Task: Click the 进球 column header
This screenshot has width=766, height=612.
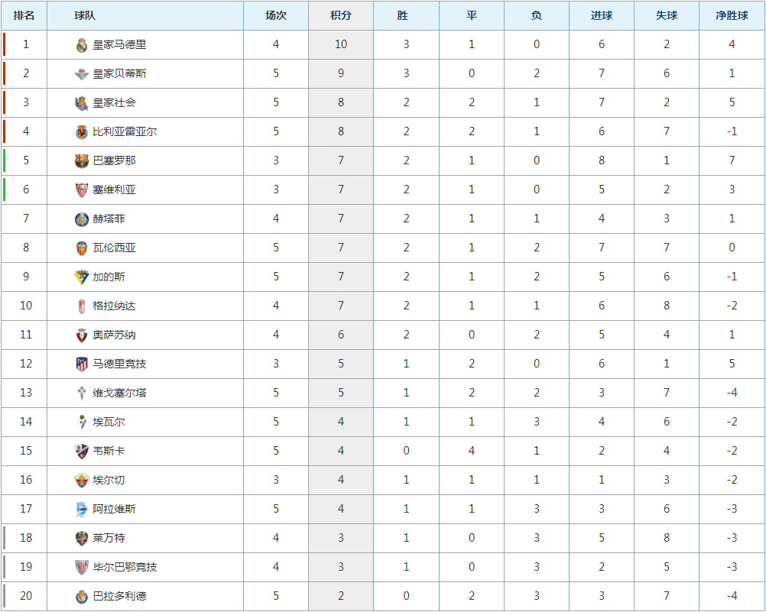Action: pos(602,15)
